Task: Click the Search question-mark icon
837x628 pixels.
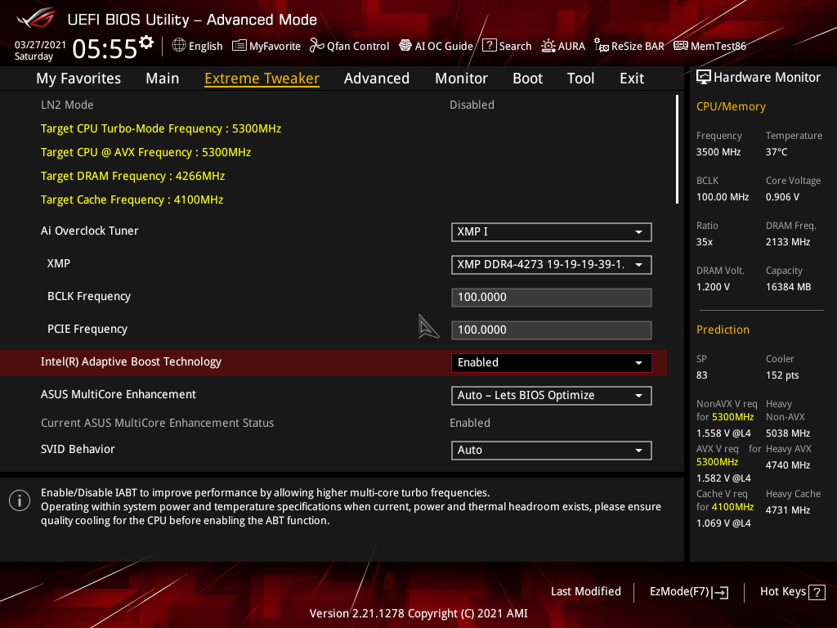Action: [490, 46]
